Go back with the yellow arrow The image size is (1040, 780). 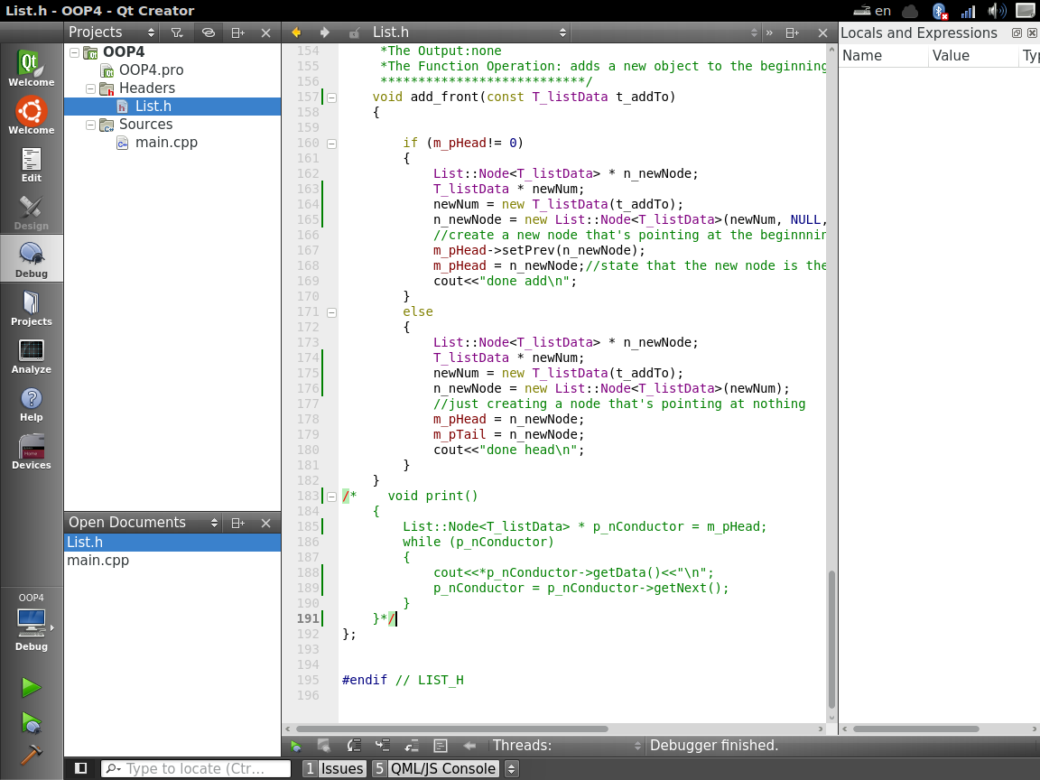click(x=296, y=32)
